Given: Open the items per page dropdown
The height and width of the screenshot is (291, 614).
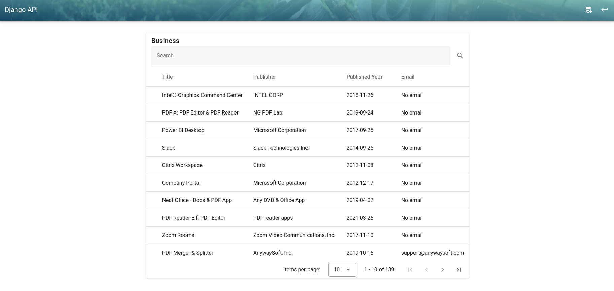Looking at the screenshot, I should 342,270.
